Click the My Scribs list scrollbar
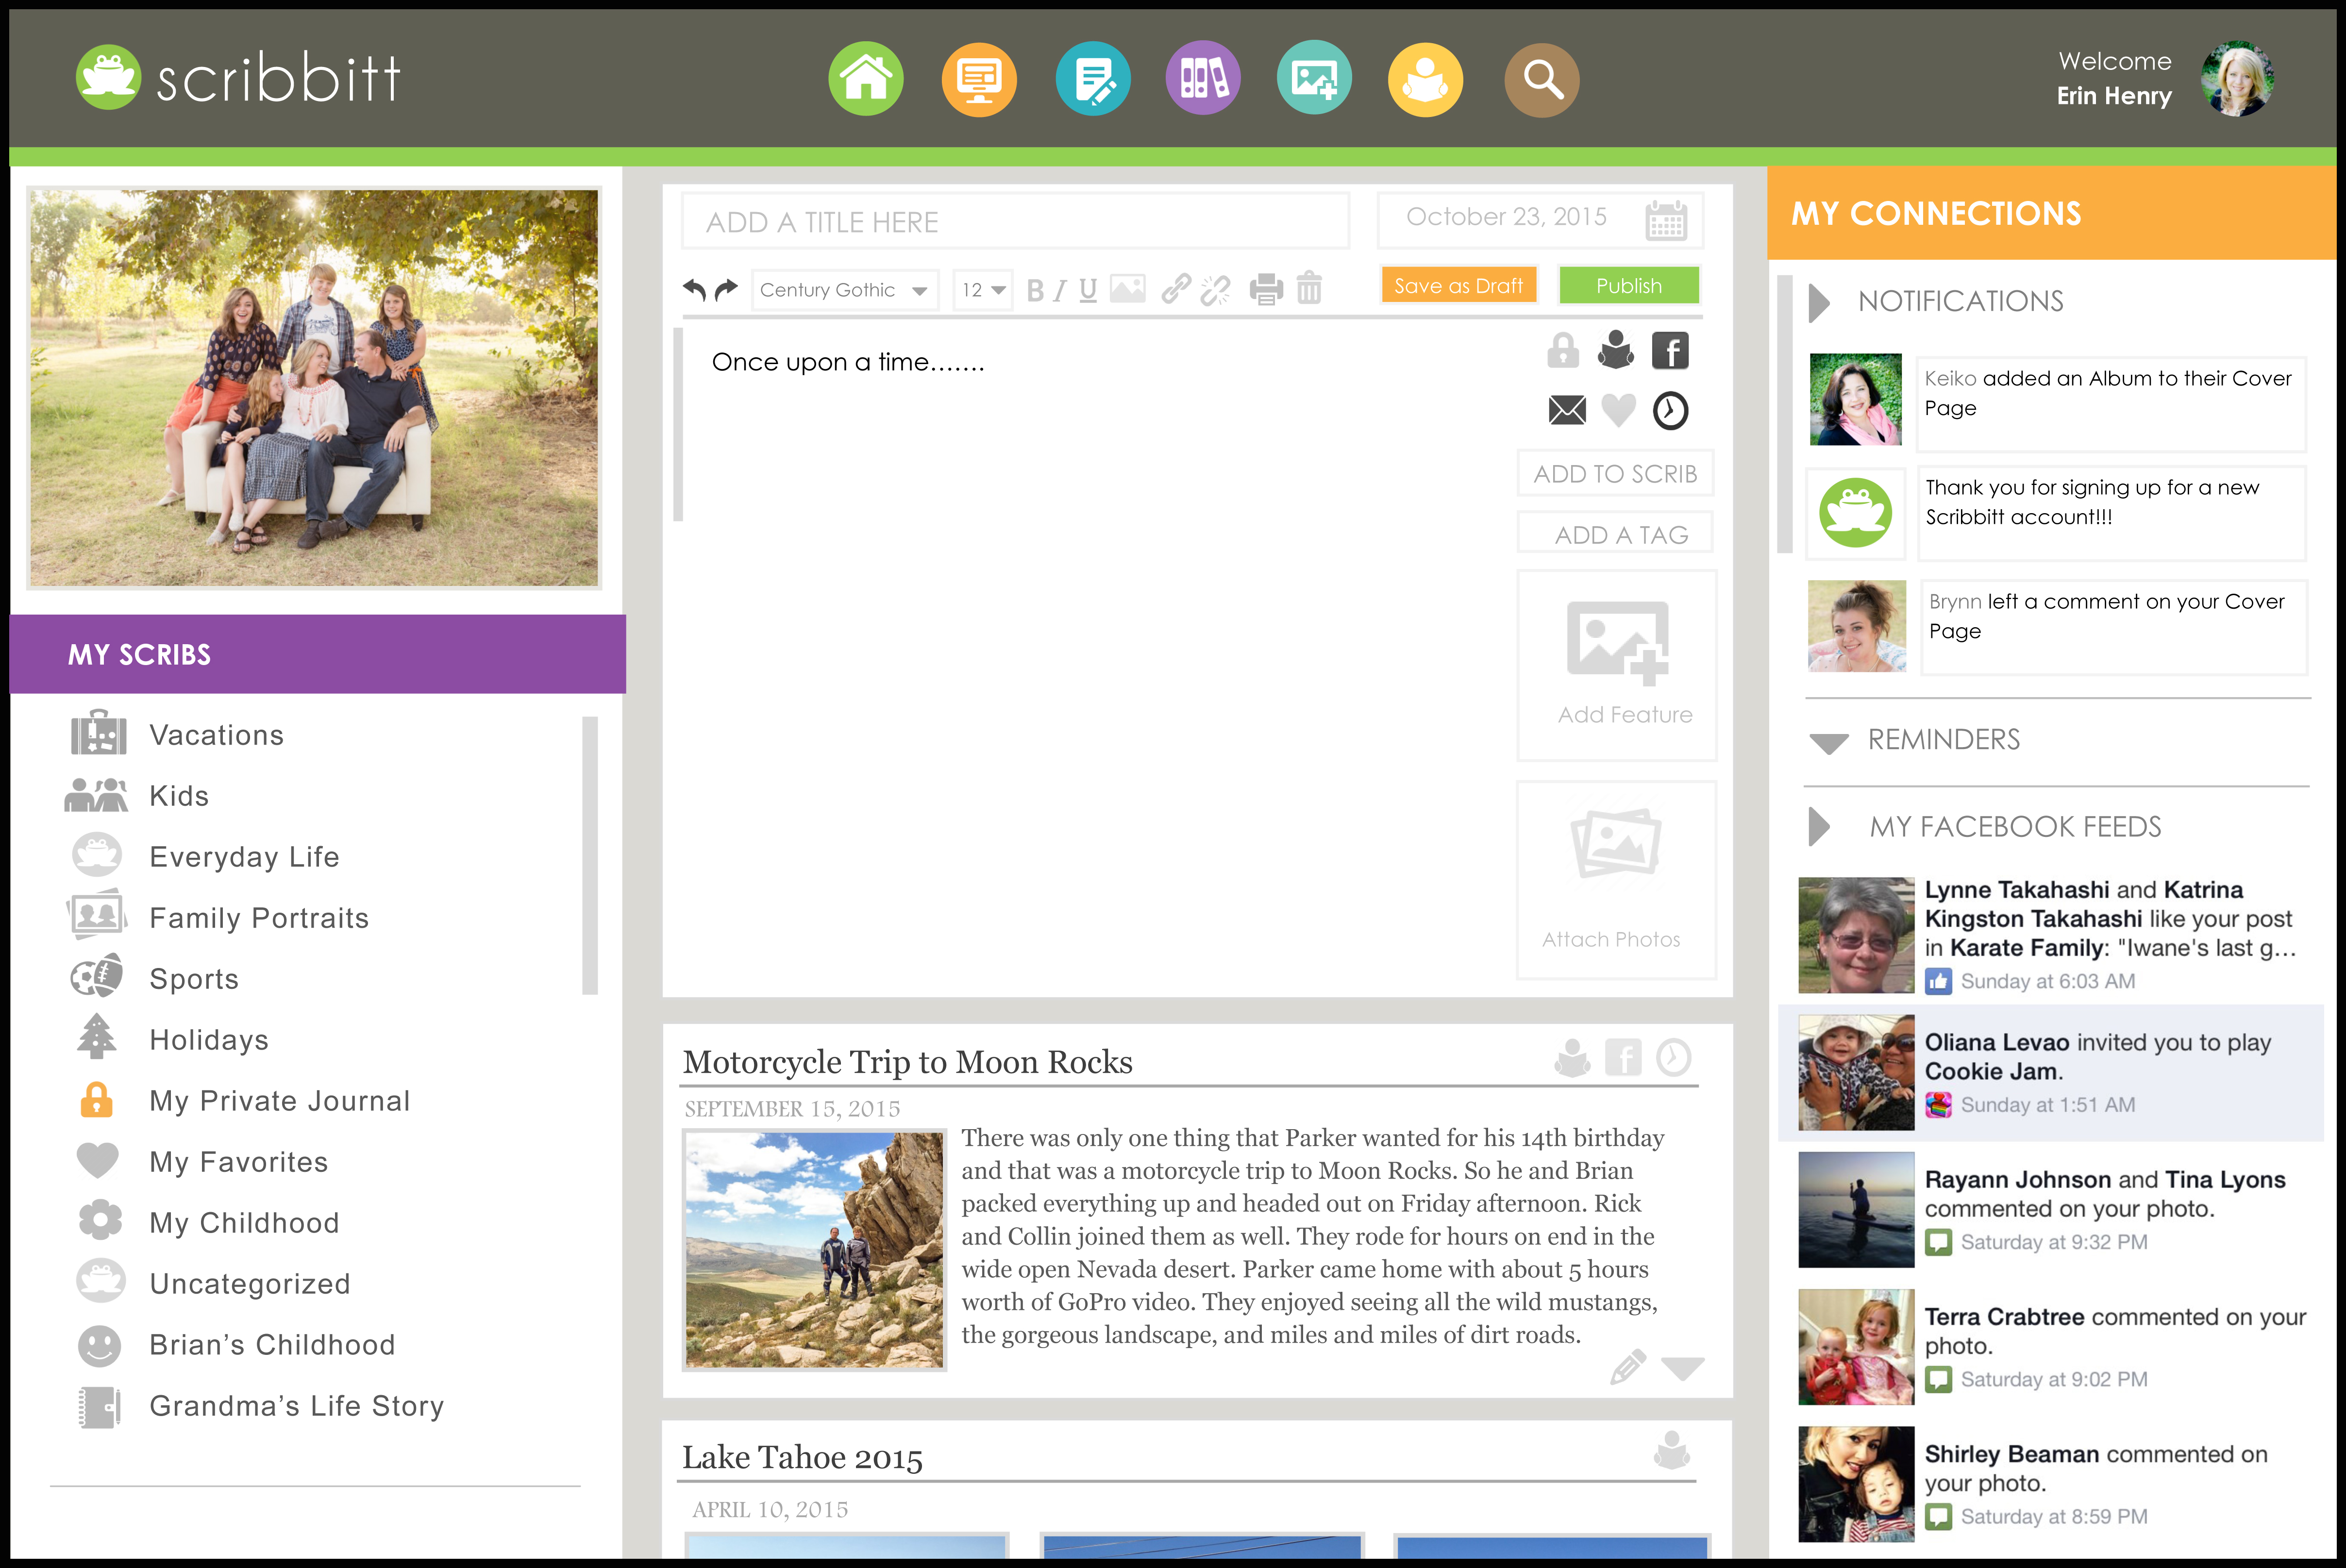Image resolution: width=2346 pixels, height=1568 pixels. pos(589,855)
